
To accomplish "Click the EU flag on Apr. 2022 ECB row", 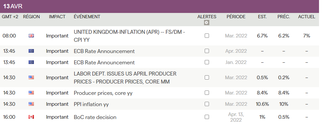I will 31,51.
